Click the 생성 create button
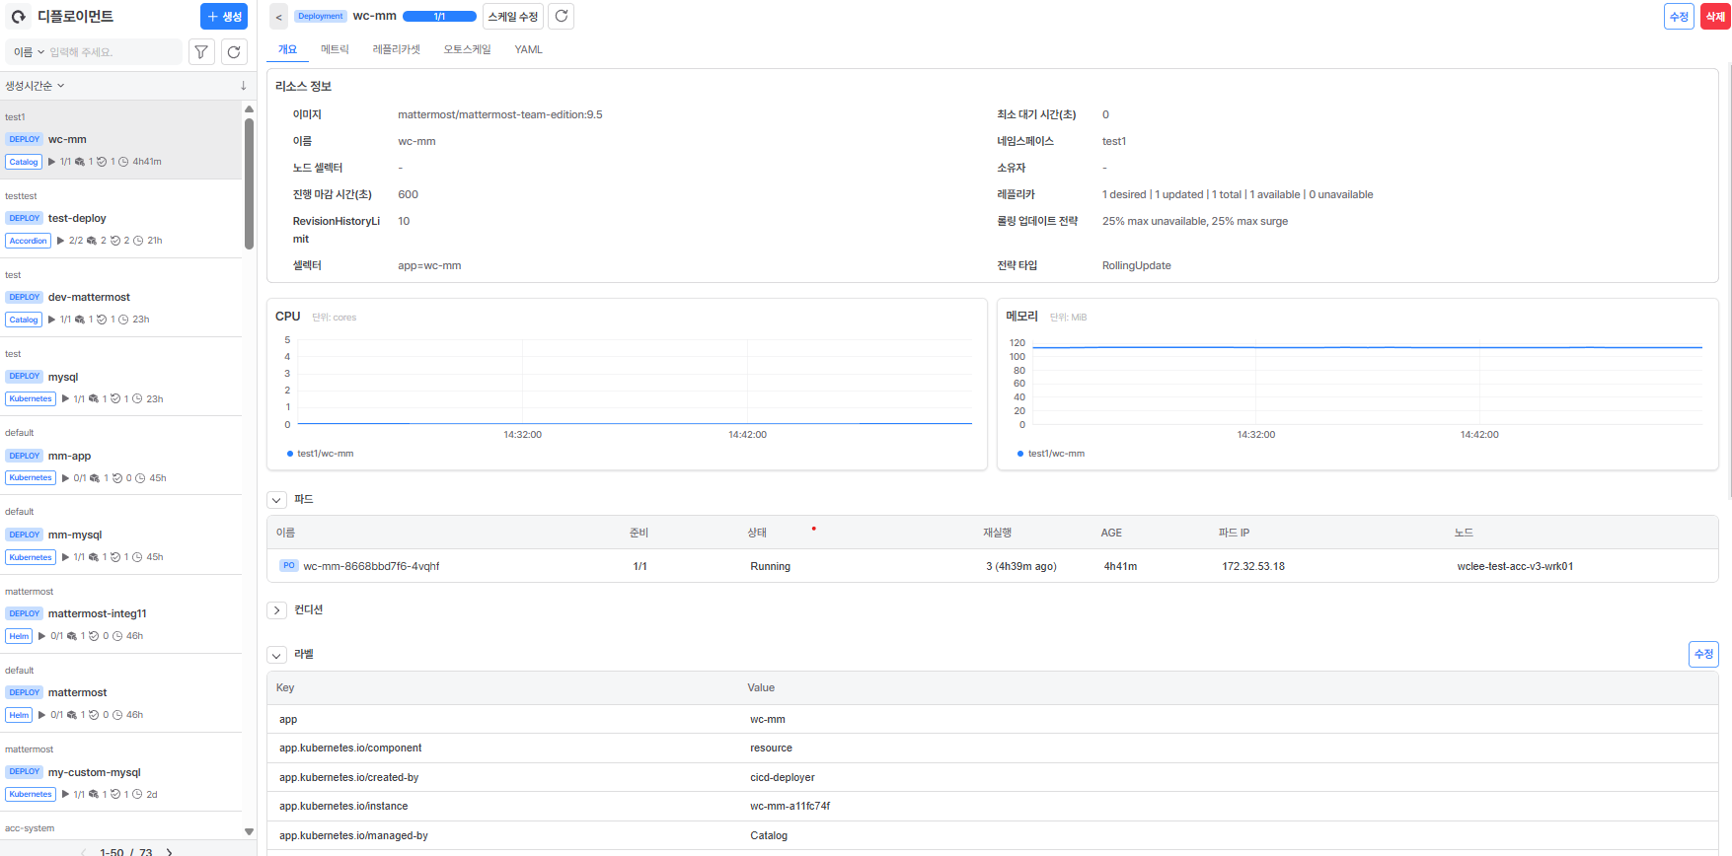The width and height of the screenshot is (1732, 856). pyautogui.click(x=224, y=17)
